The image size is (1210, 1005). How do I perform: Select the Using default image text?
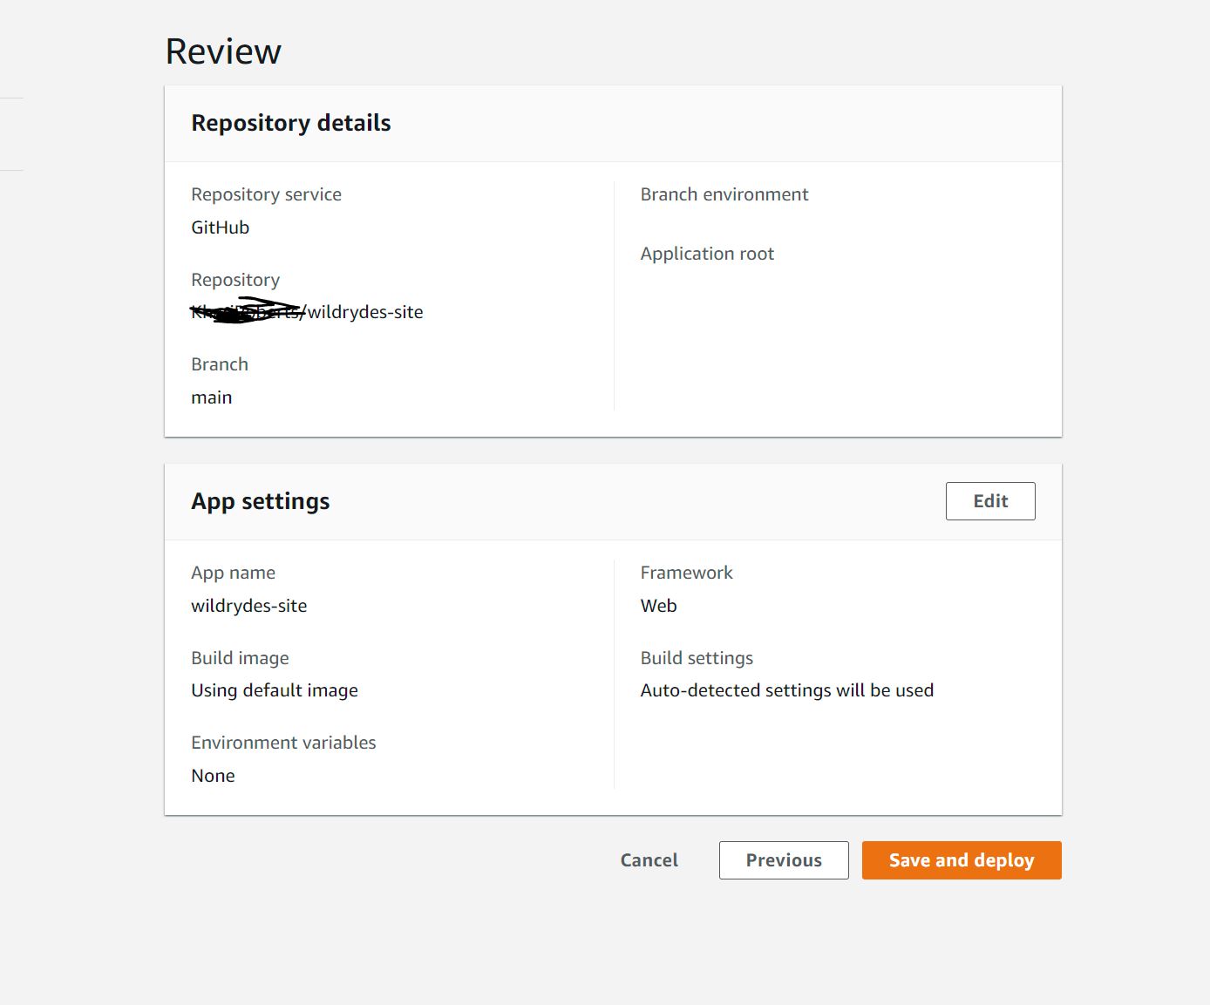[275, 689]
